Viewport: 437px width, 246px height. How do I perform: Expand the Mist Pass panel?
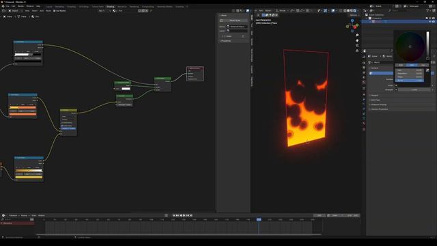376,100
